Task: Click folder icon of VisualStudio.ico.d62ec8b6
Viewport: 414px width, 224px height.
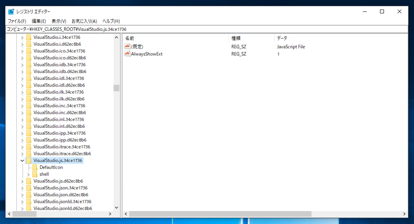Action: click(29, 58)
